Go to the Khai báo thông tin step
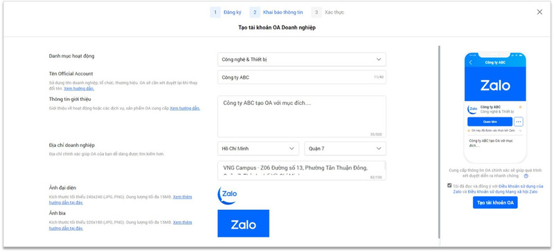Screen dimensions: 554x252 (283, 12)
